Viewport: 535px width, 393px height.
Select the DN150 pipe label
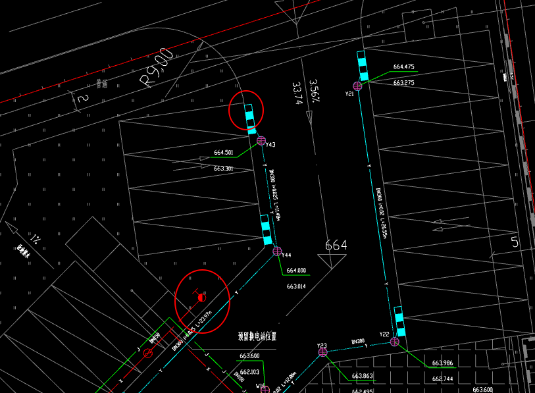pyautogui.click(x=155, y=338)
